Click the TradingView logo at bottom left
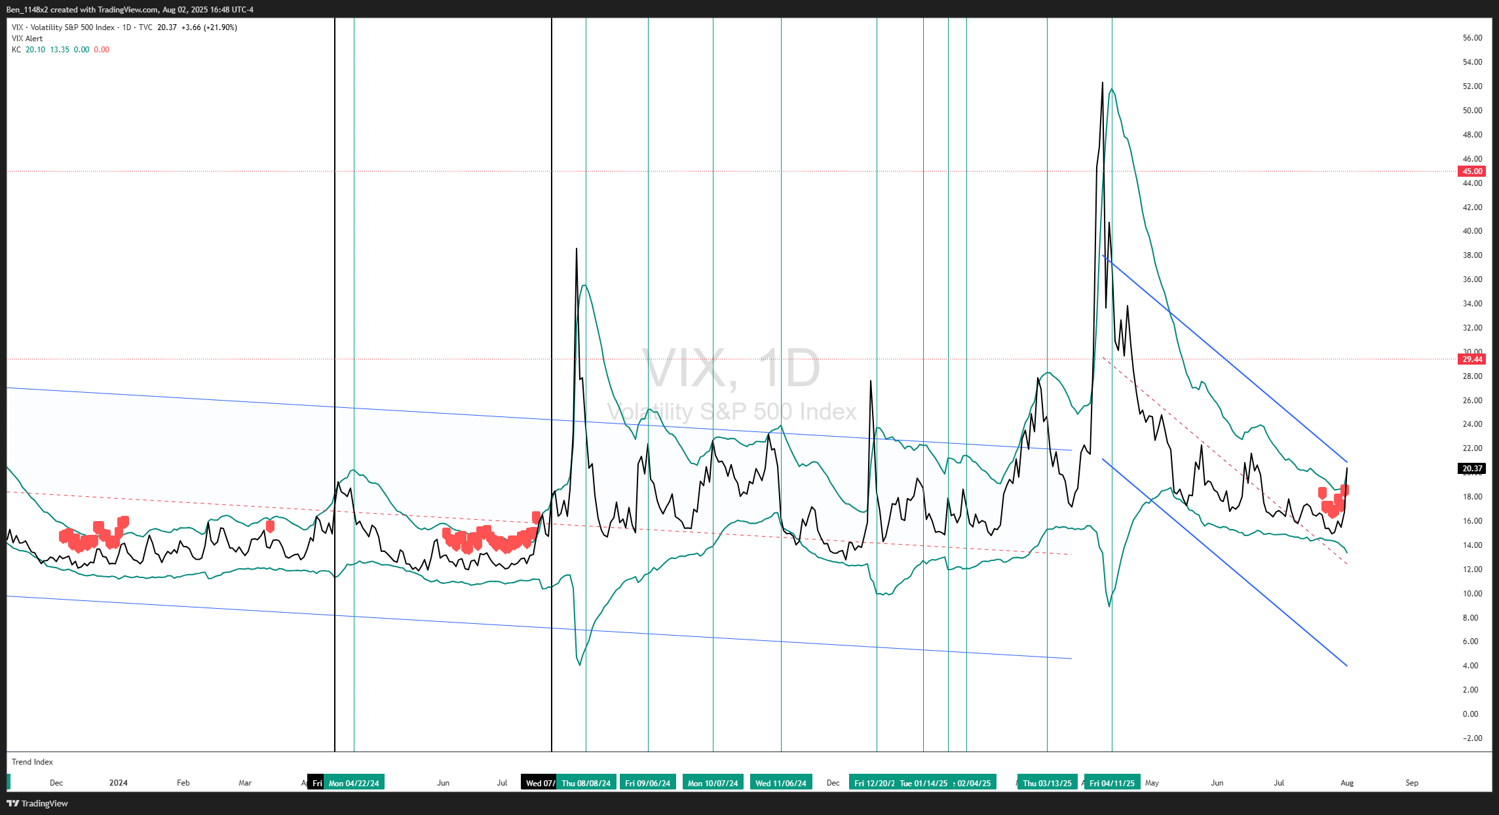Image resolution: width=1499 pixels, height=815 pixels. coord(37,803)
